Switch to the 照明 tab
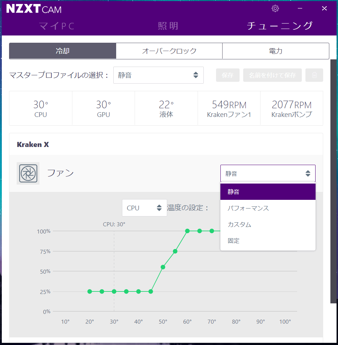 tap(168, 26)
